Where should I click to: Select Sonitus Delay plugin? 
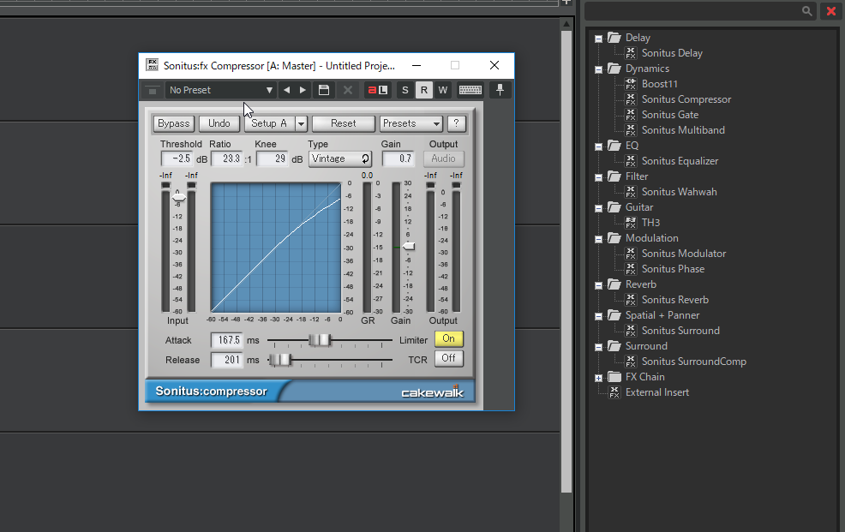pyautogui.click(x=672, y=53)
